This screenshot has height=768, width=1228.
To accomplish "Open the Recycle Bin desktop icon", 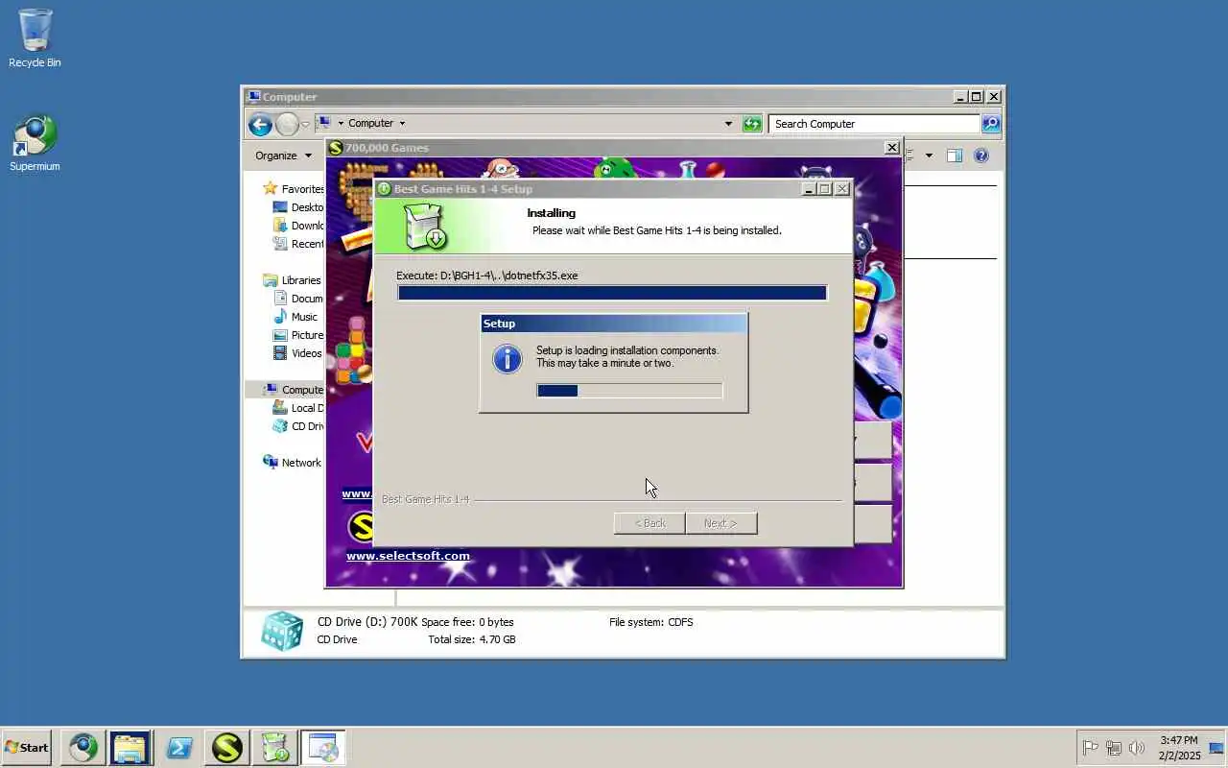I will coord(35,38).
